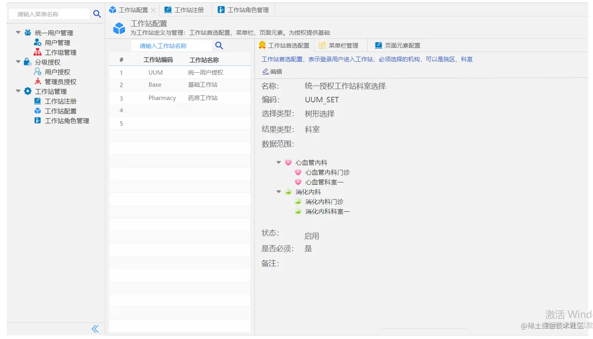Screen dimensions: 593x339
Task: Click the heart icon beside 心血管科室一
Action: click(298, 182)
